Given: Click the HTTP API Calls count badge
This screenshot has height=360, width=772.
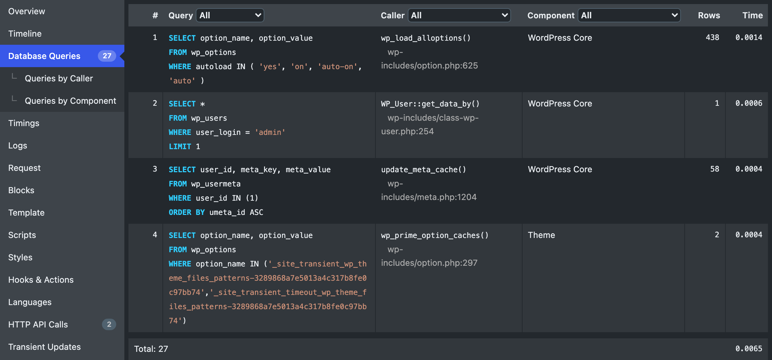Looking at the screenshot, I should tap(109, 324).
